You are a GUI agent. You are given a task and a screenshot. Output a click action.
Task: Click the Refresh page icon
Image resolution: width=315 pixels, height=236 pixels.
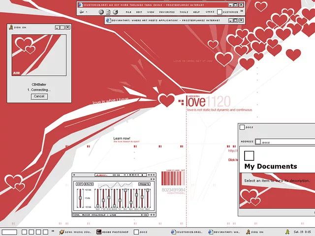point(108,12)
